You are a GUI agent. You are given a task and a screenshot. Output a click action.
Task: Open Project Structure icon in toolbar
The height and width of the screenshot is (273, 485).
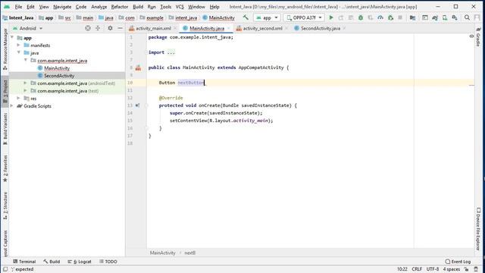412,17
